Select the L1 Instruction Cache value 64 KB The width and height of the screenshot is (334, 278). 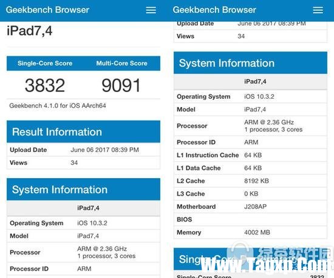click(253, 155)
